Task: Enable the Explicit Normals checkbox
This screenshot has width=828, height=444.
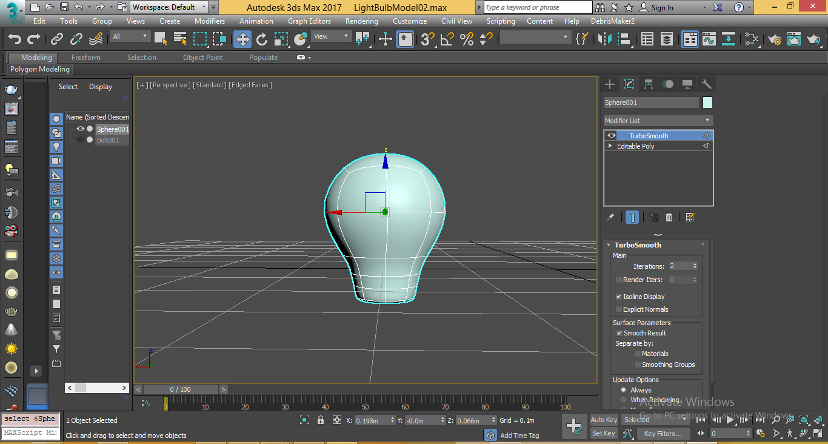Action: click(619, 309)
